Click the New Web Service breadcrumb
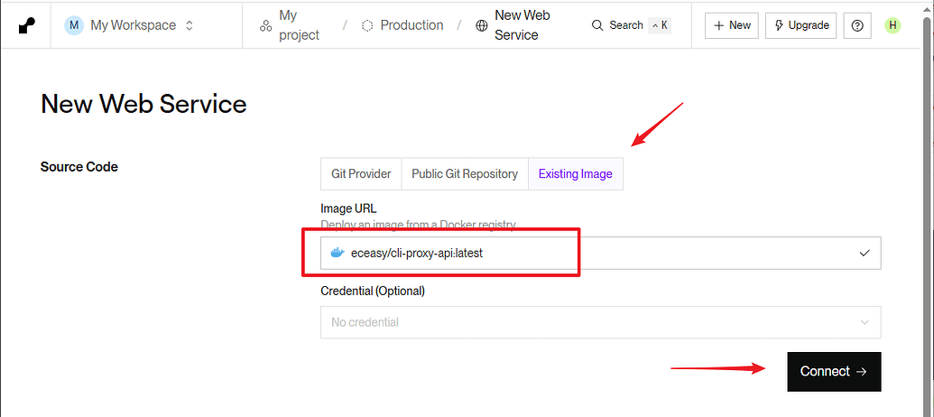 tap(522, 25)
